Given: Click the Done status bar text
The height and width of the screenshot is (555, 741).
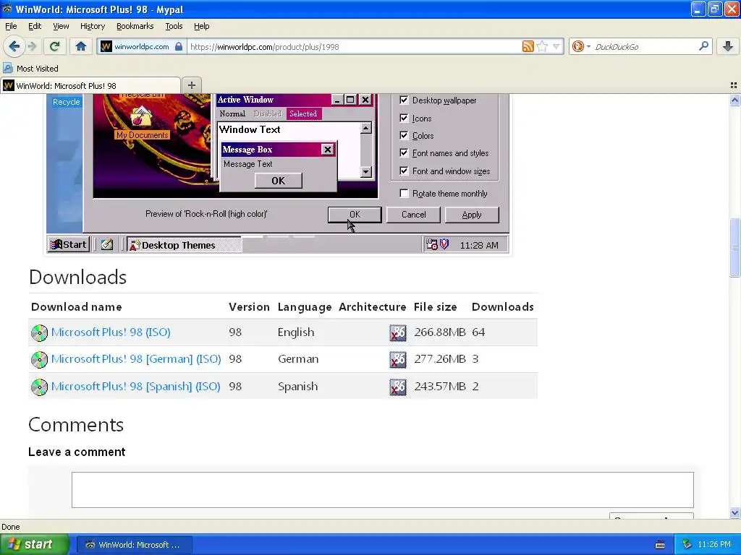Looking at the screenshot, I should (10, 527).
